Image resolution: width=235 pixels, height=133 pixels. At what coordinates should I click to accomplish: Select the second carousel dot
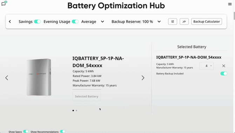(x=76, y=111)
